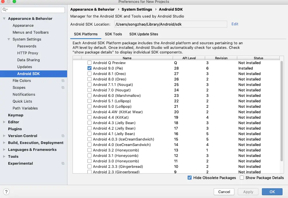This screenshot has height=198, width=288.
Task: Check the Android 4.0.3 (IceCreamSandwich) checkbox
Action: point(89,139)
